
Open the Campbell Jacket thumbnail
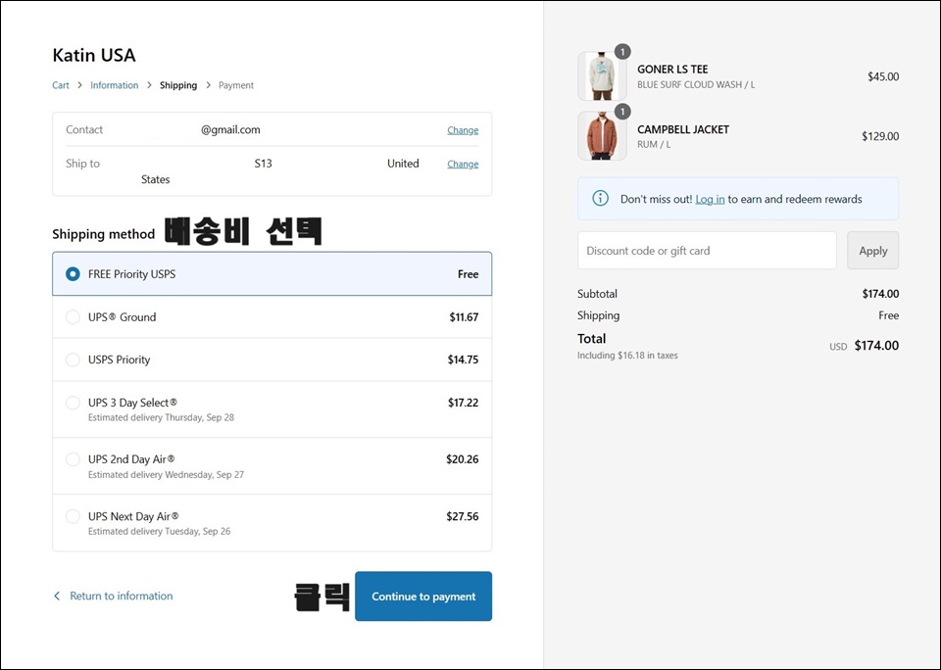coord(602,135)
